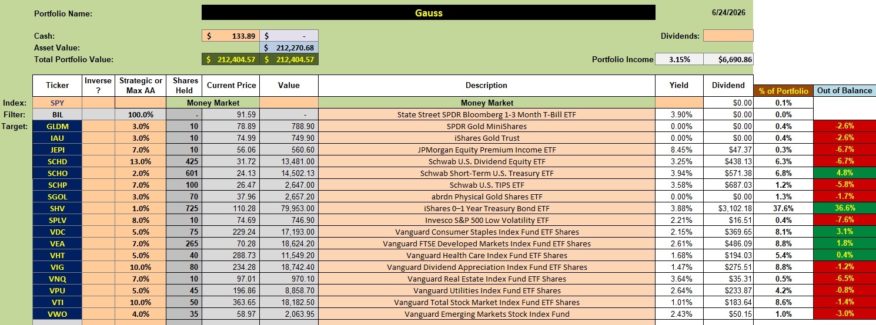Click the VEA ticker cell
This screenshot has width=876, height=325.
57,243
